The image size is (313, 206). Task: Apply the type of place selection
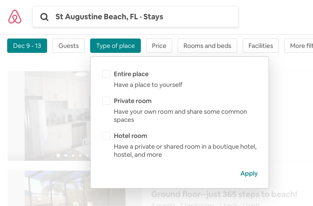coord(249,173)
